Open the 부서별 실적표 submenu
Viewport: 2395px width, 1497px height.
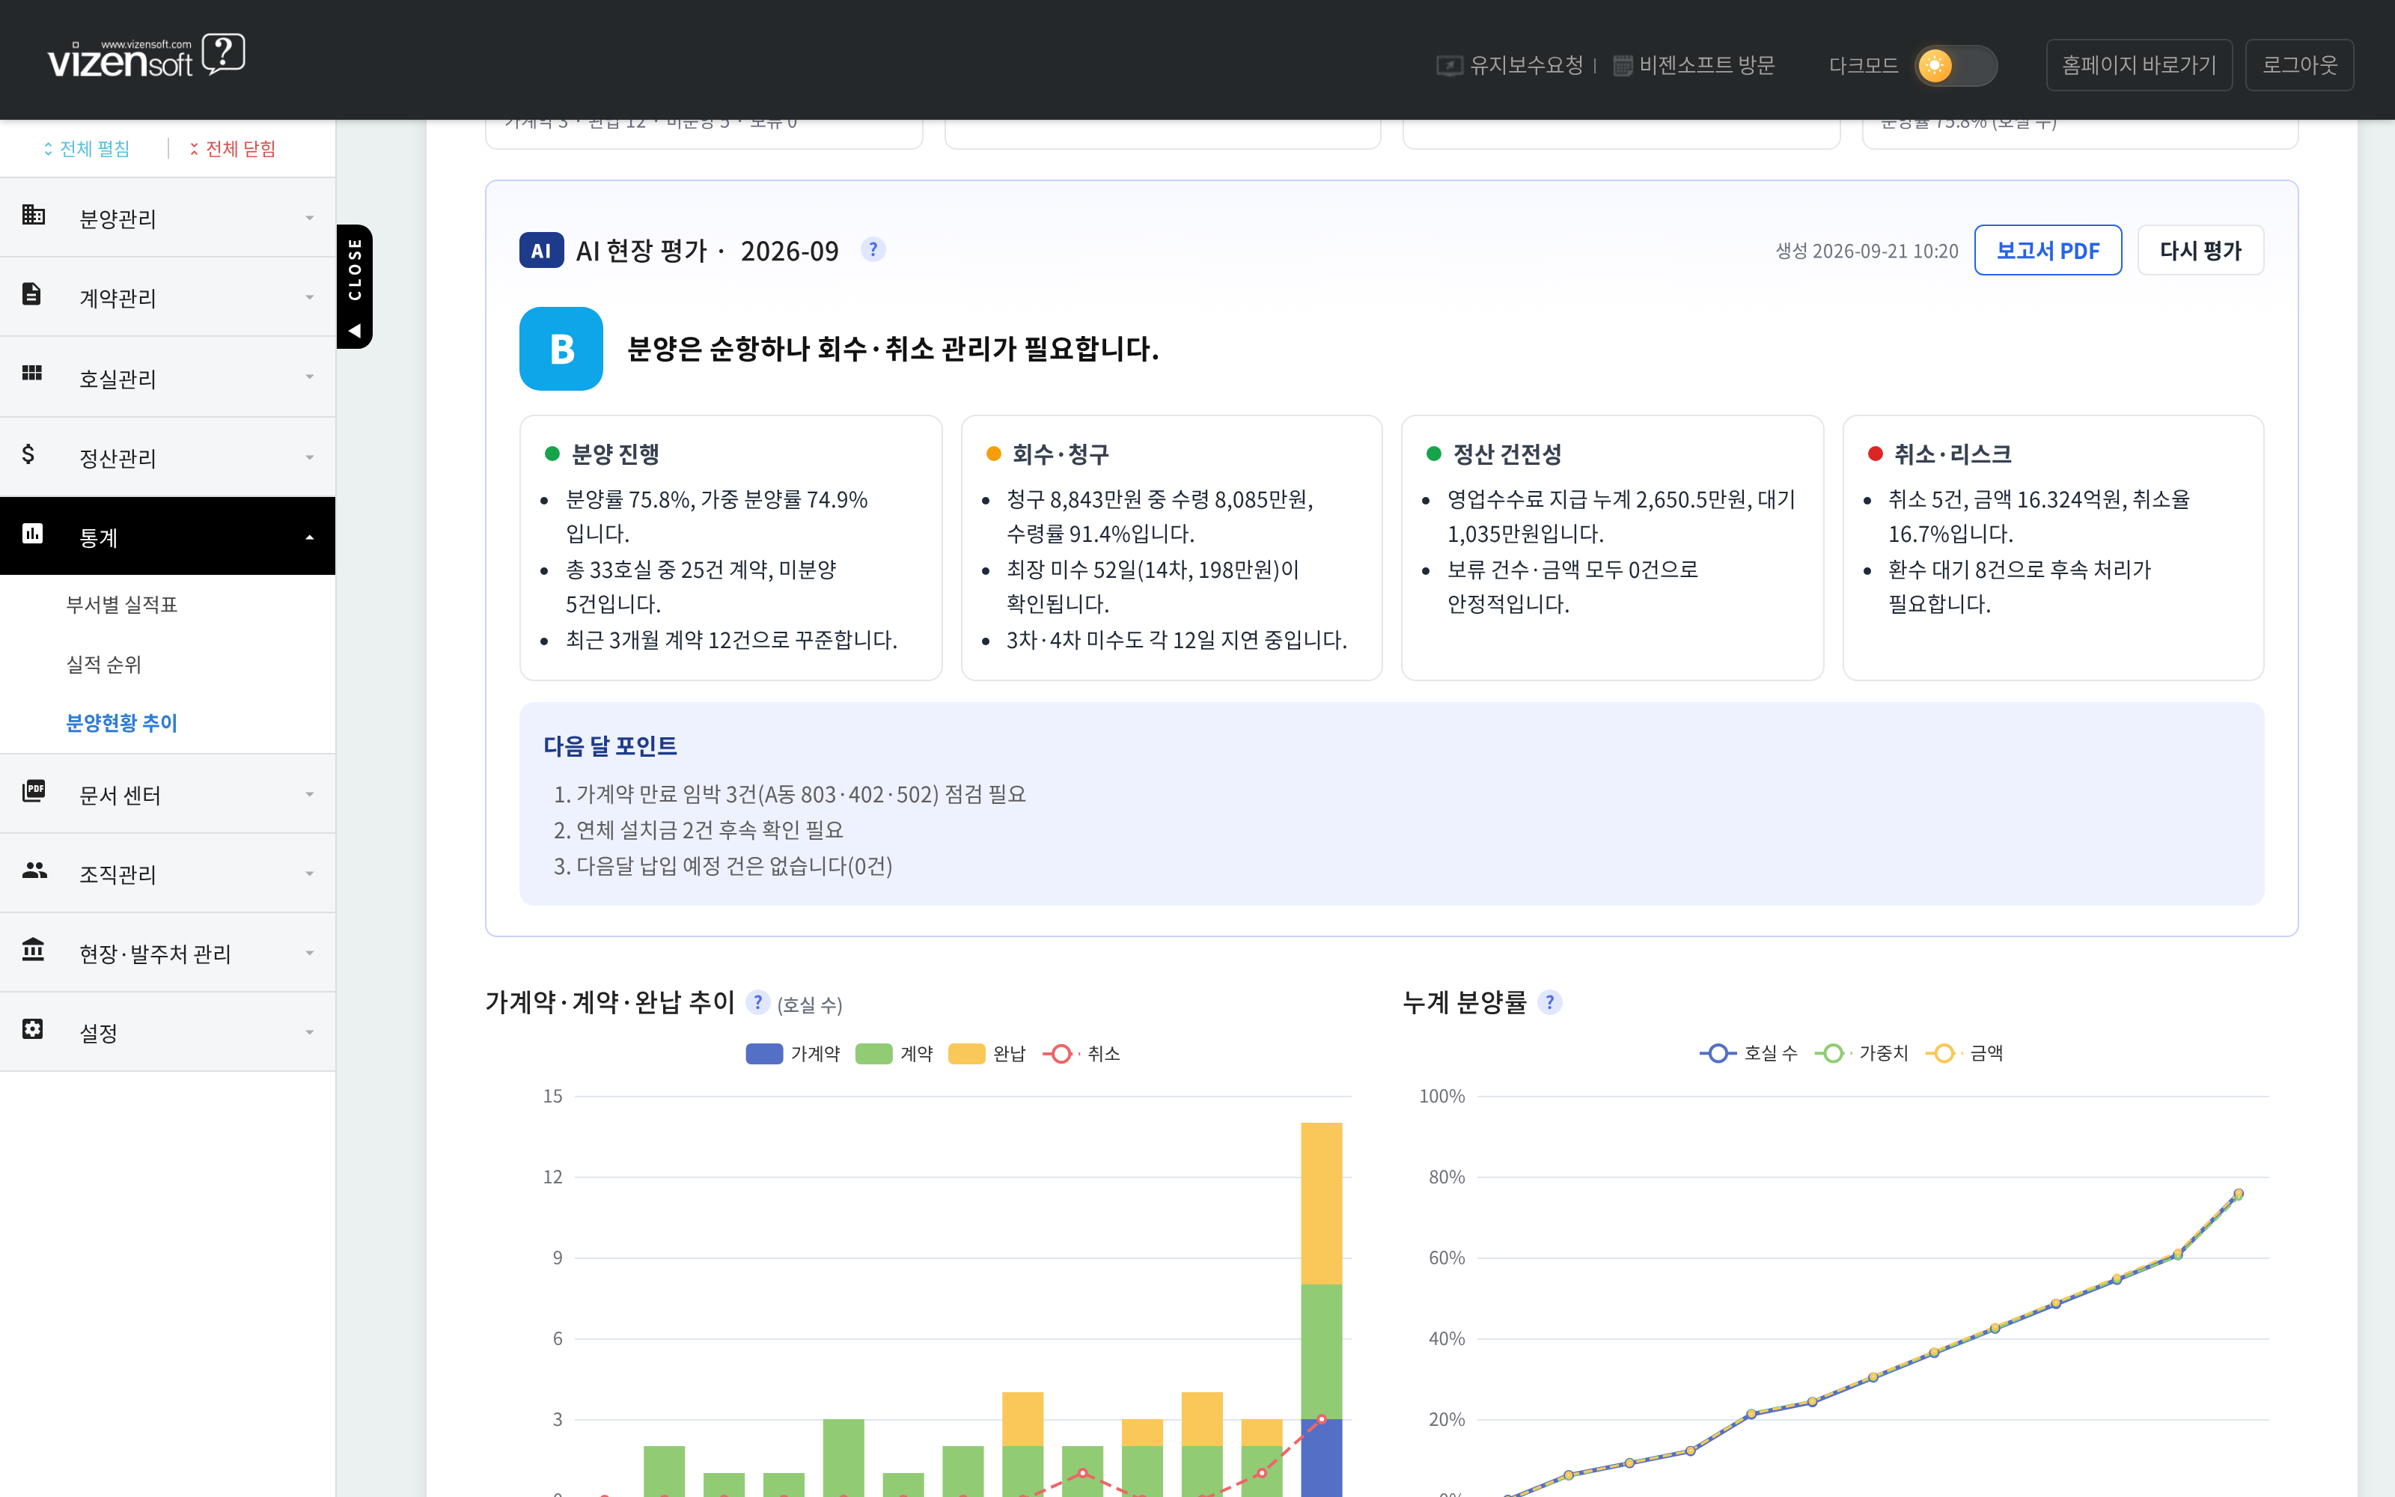pos(122,604)
